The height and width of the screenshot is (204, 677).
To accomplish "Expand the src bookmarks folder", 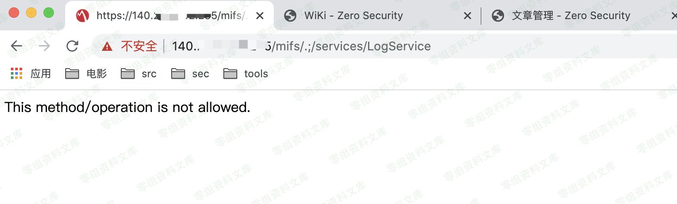I will [139, 74].
